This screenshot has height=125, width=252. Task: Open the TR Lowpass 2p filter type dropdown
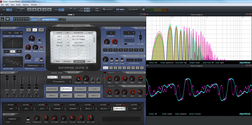59,82
